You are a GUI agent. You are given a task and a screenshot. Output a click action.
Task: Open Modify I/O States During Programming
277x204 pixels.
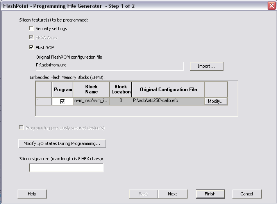pos(62,143)
